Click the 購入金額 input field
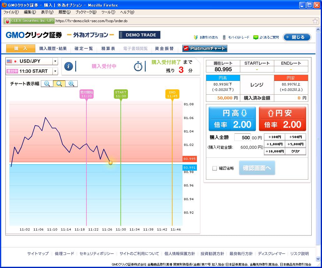The height and width of the screenshot is (268, 322). [242, 137]
